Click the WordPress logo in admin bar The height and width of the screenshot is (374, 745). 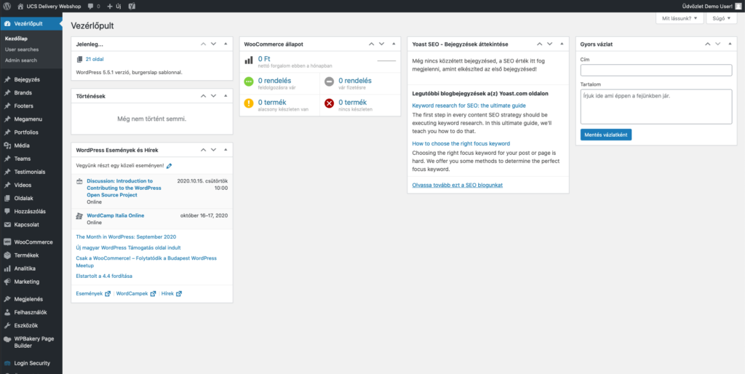coord(7,6)
